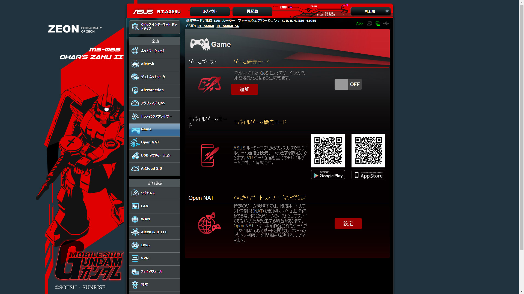Open AiProtection shield icon

coord(135,90)
